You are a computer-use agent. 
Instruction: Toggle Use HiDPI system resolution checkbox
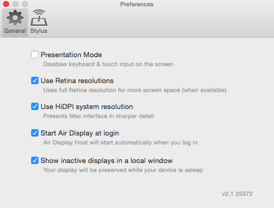[35, 106]
